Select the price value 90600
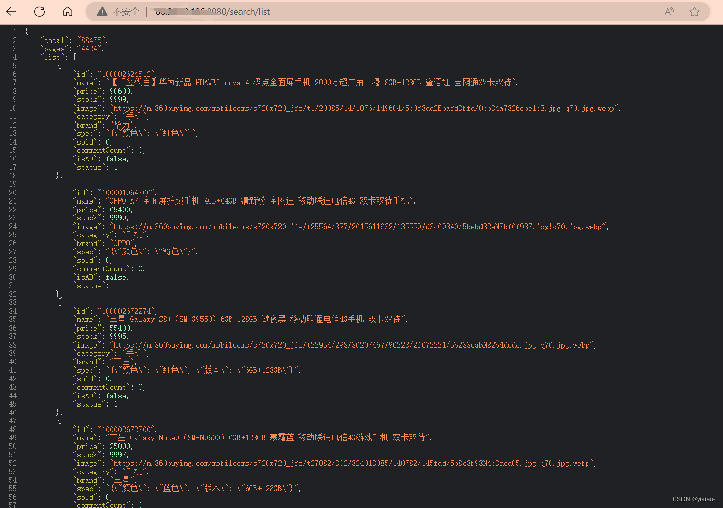The height and width of the screenshot is (508, 723). [120, 91]
